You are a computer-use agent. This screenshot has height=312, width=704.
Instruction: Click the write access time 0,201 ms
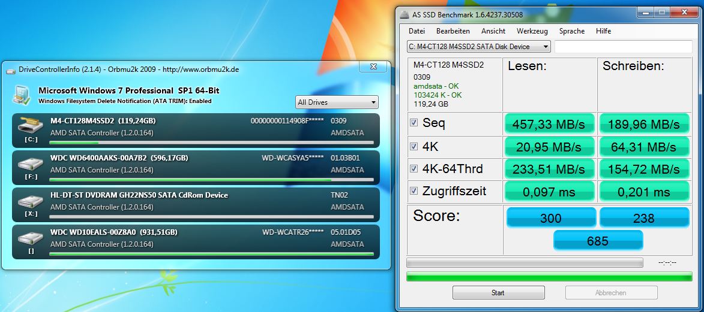645,192
